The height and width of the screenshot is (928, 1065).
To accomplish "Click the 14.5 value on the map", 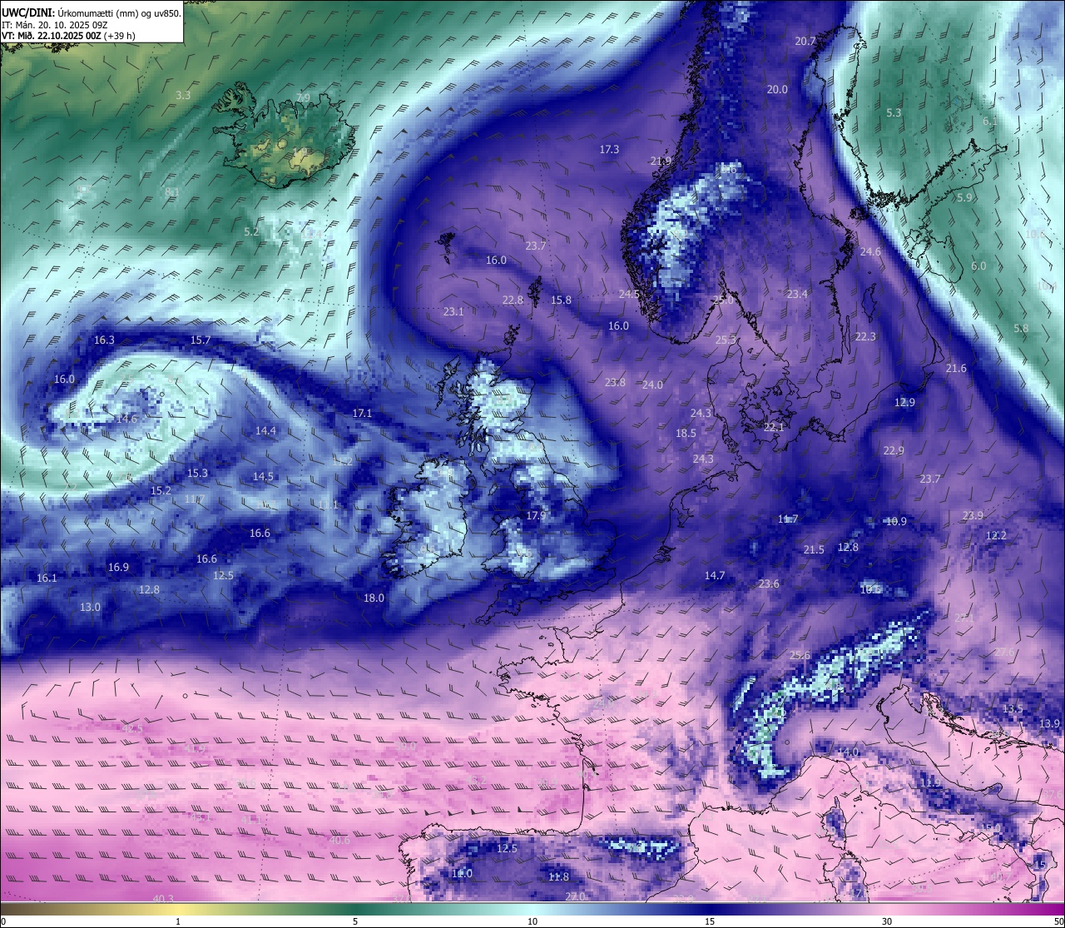I will (x=263, y=476).
